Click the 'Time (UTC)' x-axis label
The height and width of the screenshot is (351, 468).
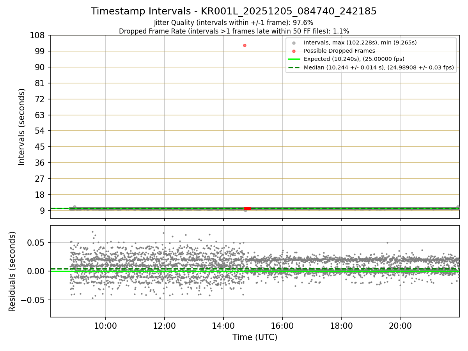255,337
